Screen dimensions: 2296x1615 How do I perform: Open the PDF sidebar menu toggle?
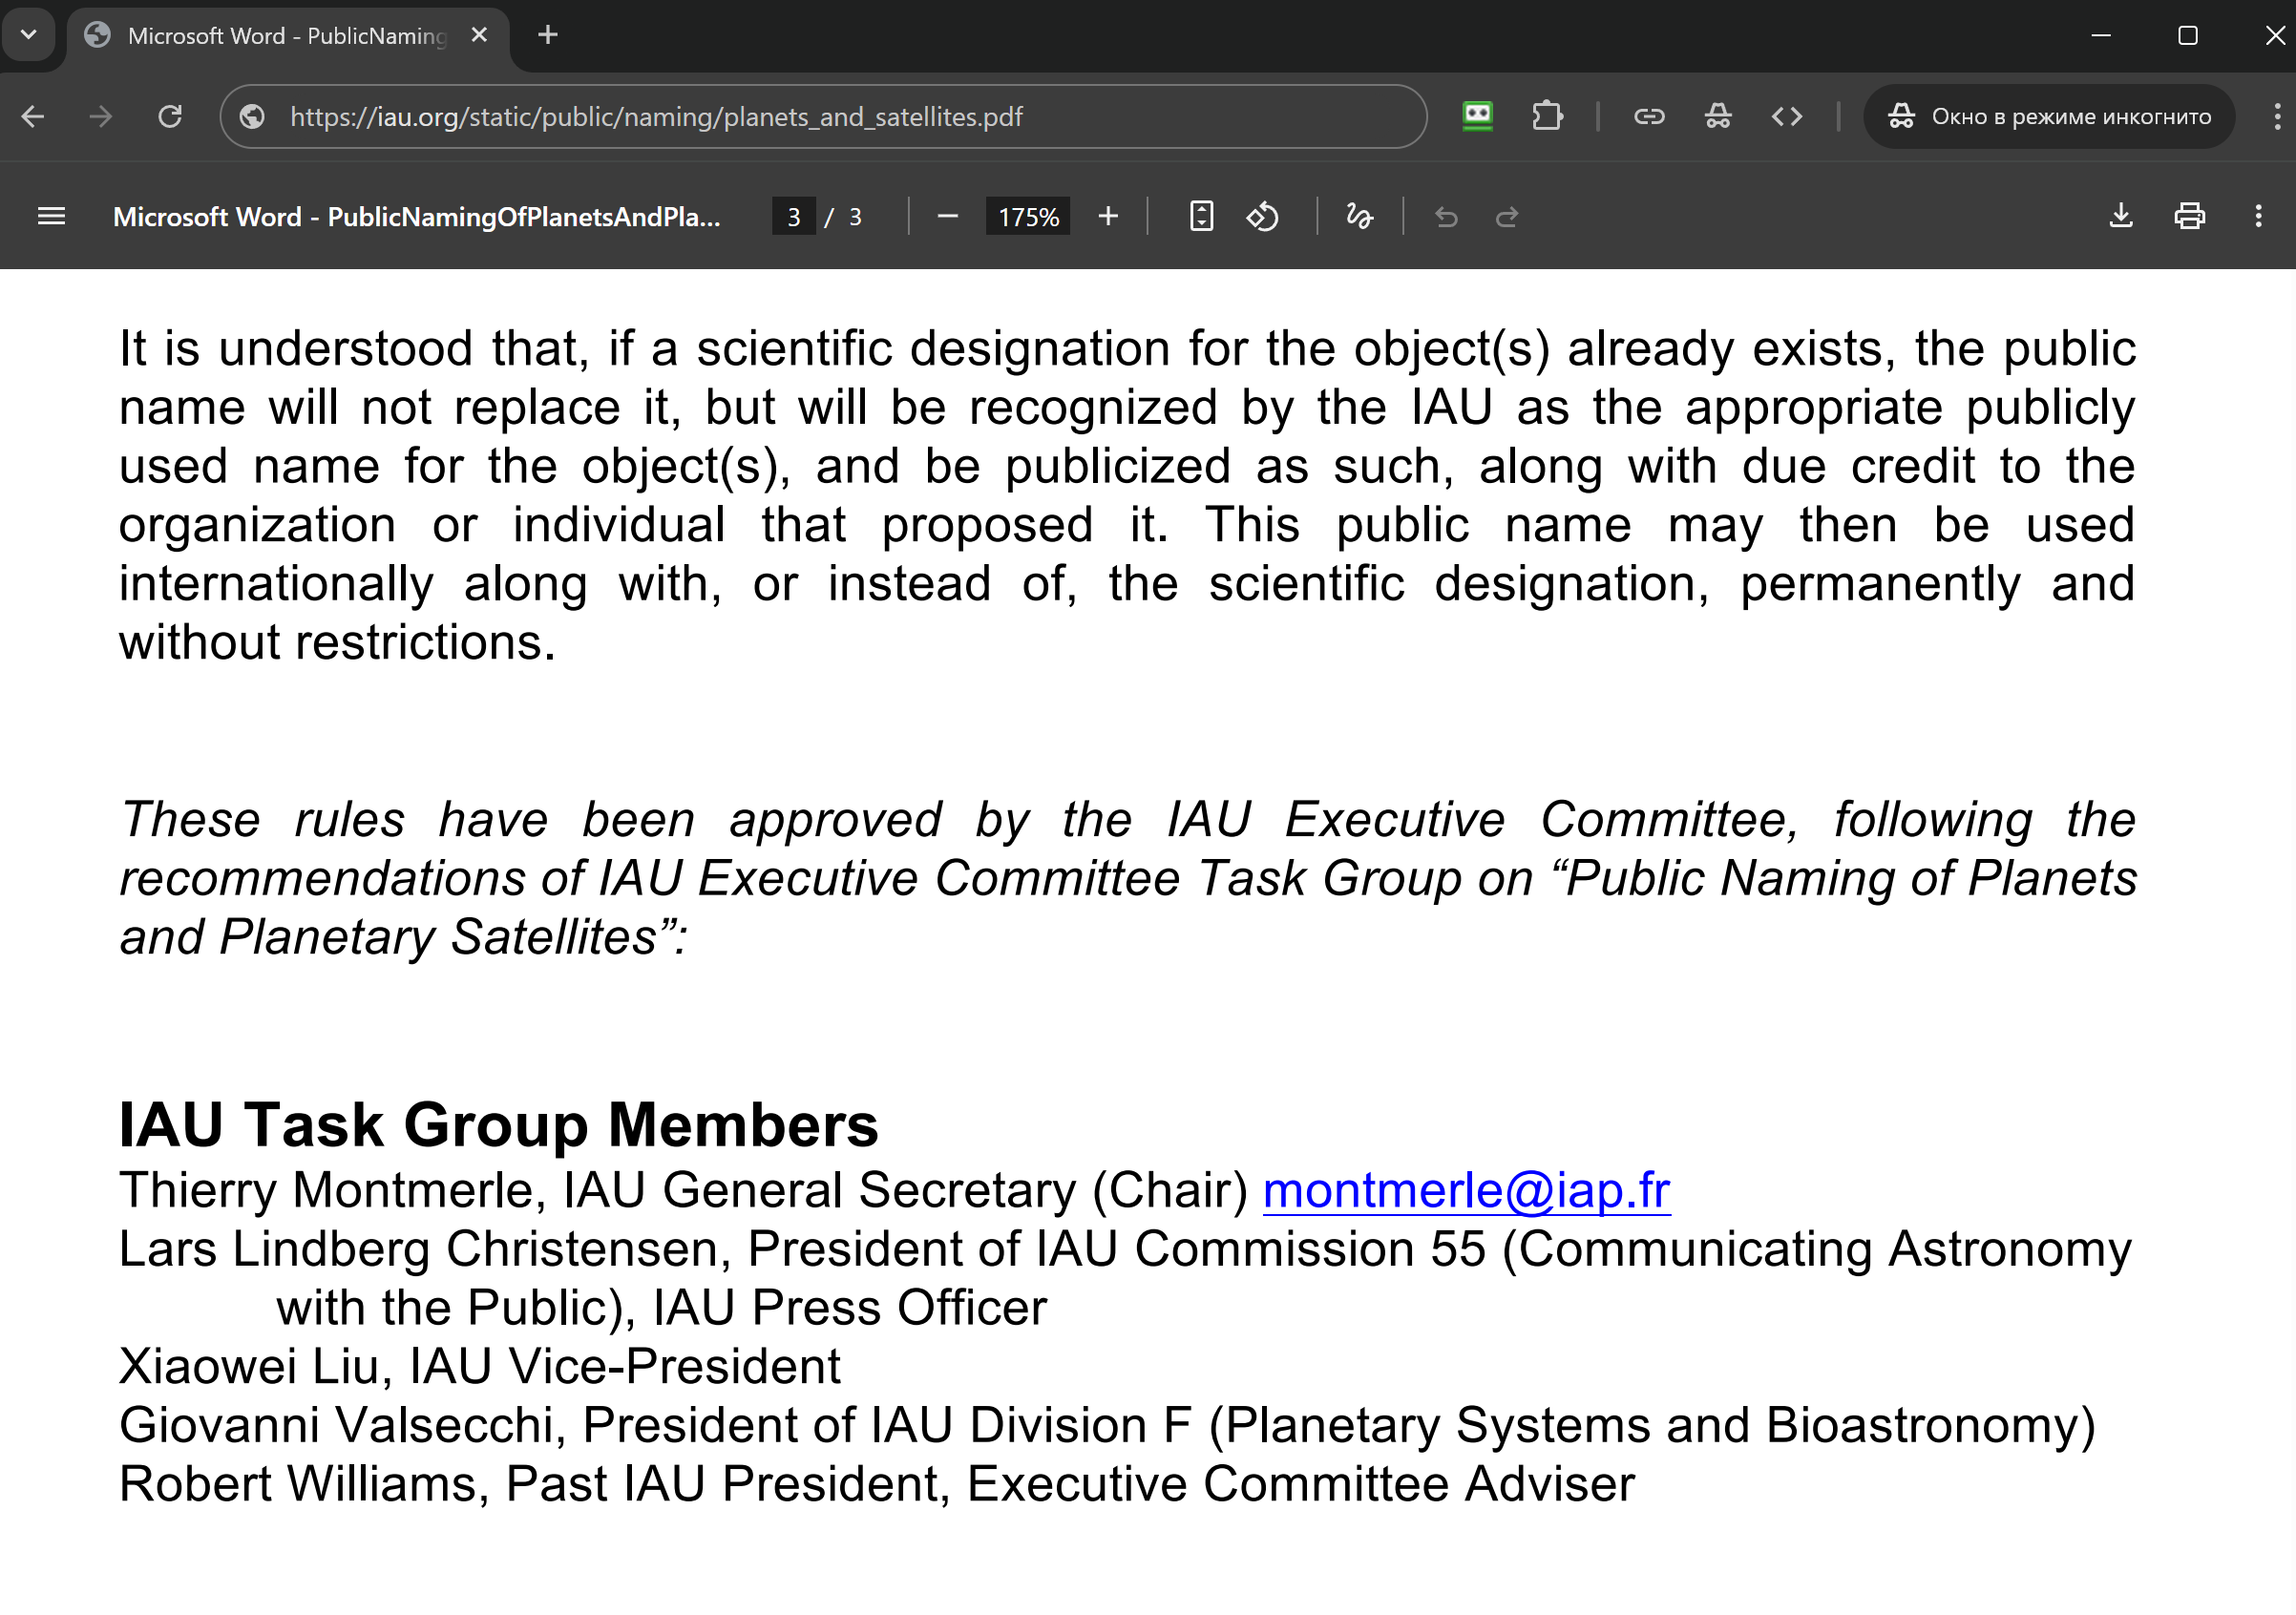click(x=51, y=216)
